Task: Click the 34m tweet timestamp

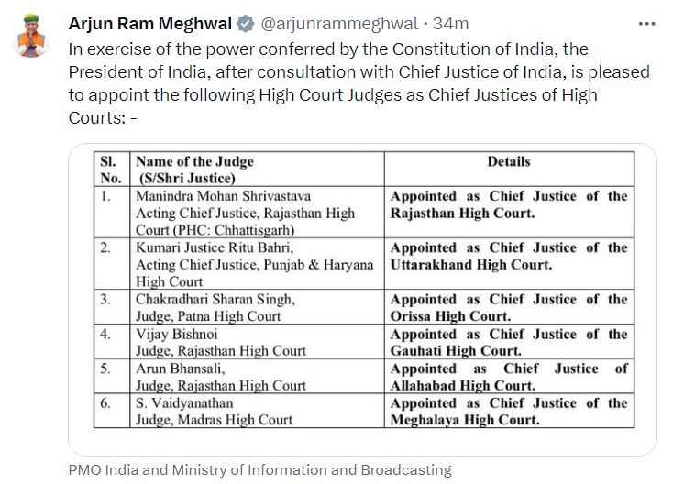Action: click(451, 23)
